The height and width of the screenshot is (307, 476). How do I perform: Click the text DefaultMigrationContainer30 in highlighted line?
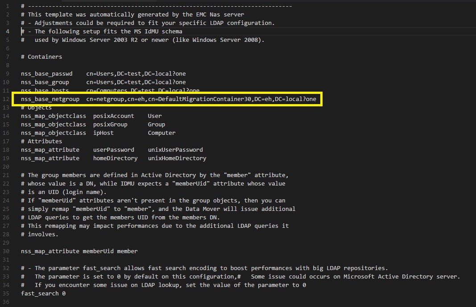(x=205, y=99)
